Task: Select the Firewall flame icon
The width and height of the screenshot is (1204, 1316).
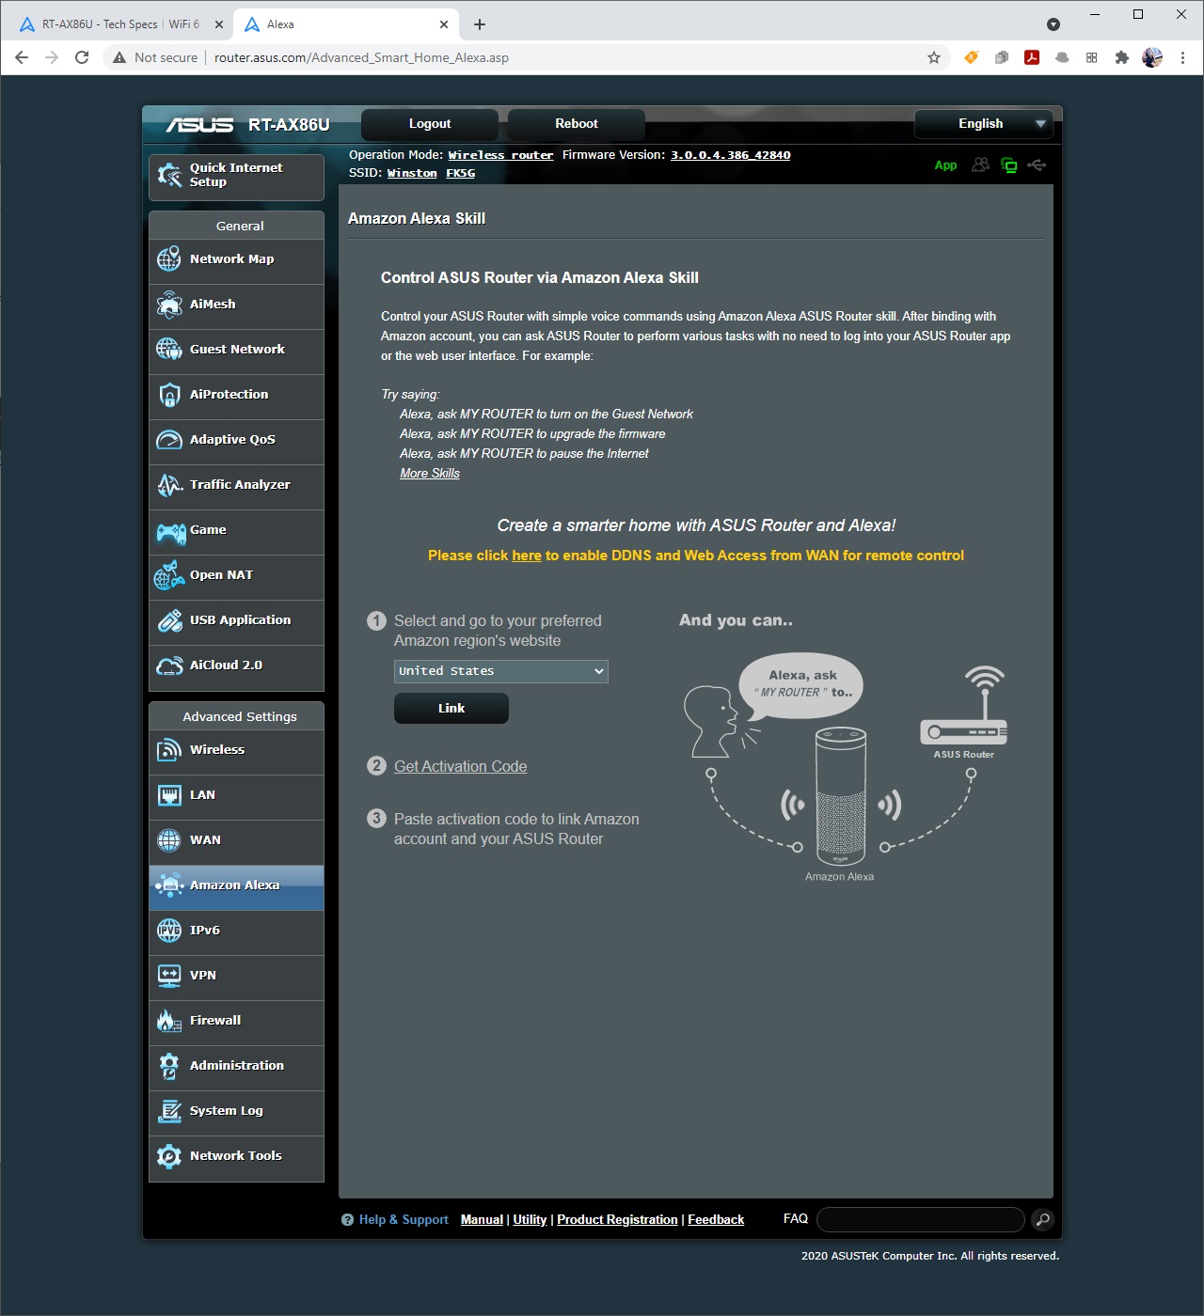Action: [169, 1021]
